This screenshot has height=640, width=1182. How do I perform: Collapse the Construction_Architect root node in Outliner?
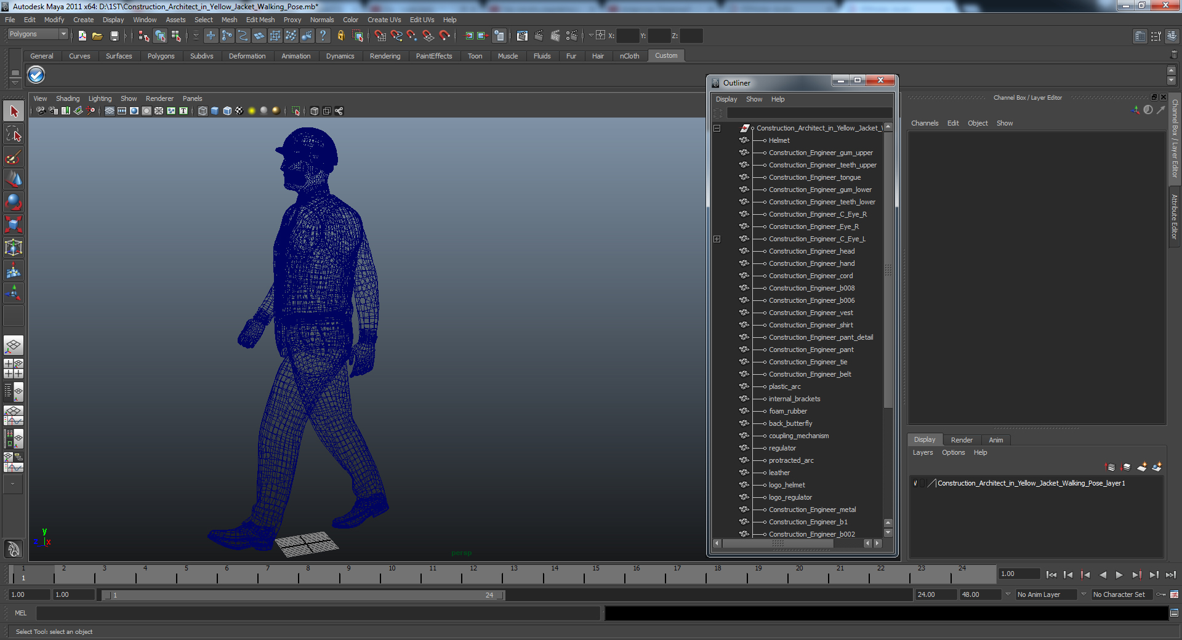[717, 128]
